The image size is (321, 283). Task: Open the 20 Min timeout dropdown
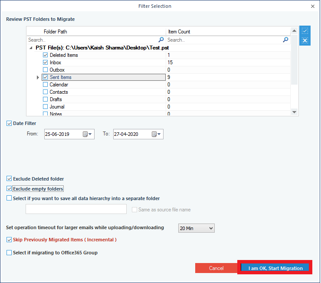click(x=197, y=228)
